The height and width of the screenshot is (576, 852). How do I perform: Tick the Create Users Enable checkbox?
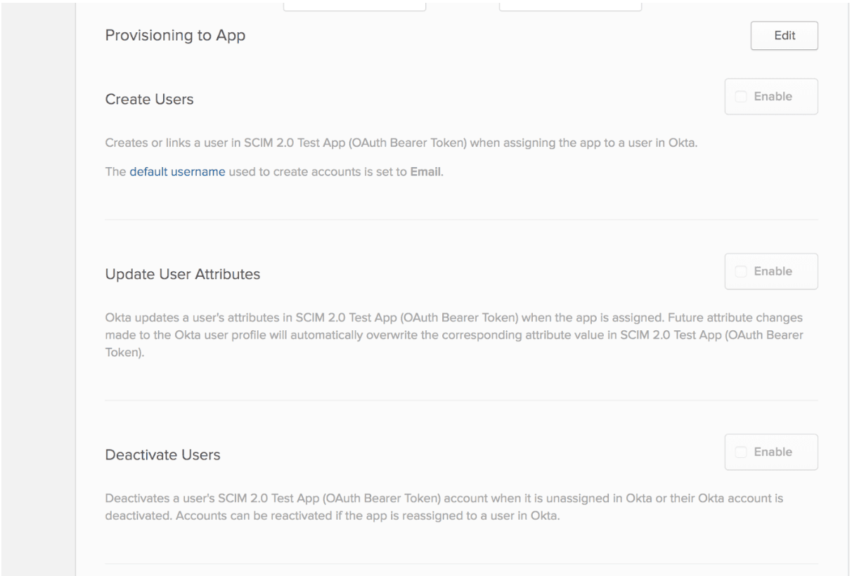pyautogui.click(x=741, y=97)
